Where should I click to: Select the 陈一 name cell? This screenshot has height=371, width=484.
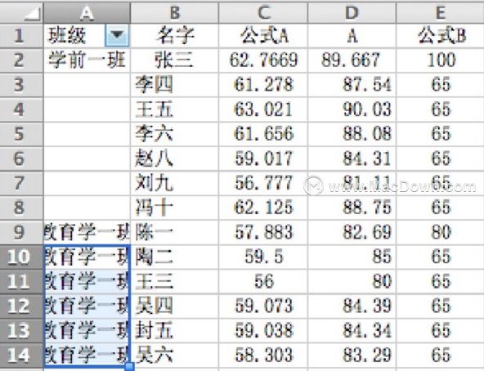point(174,232)
